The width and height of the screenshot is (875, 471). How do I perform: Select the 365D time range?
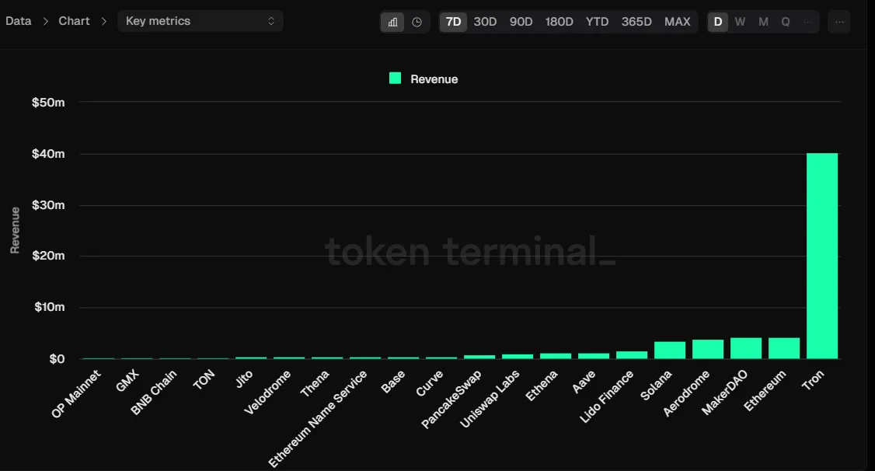tap(636, 22)
